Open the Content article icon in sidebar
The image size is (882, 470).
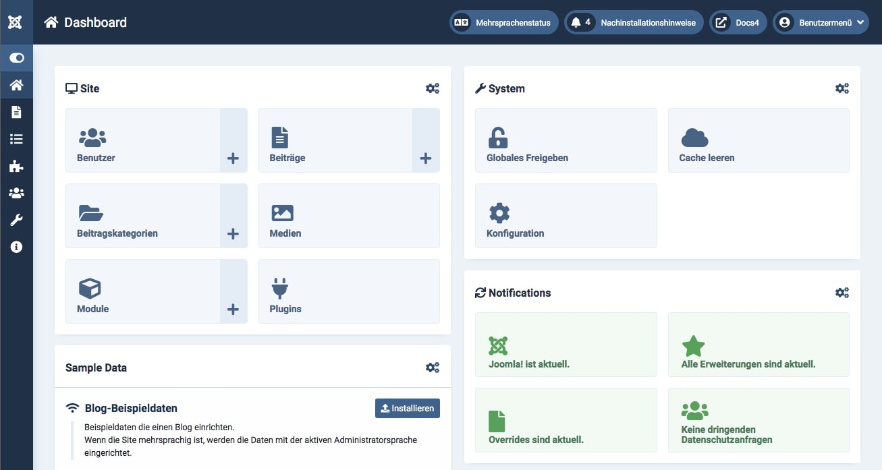click(16, 112)
